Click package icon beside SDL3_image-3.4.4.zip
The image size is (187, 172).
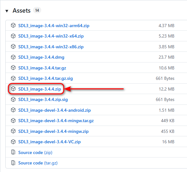click(13, 89)
